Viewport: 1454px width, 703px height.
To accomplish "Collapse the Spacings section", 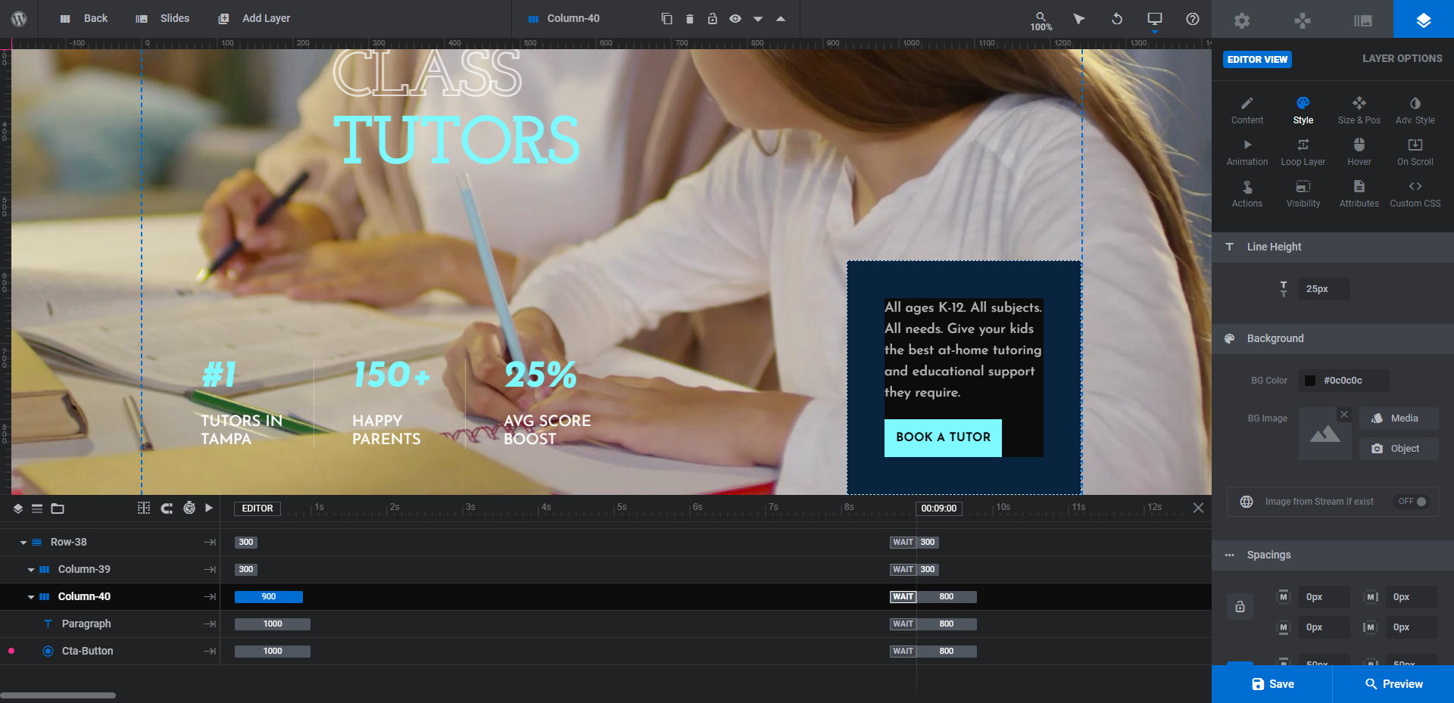I will click(1333, 555).
